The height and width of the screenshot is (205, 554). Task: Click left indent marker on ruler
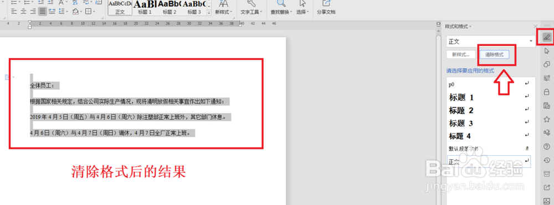pyautogui.click(x=30, y=26)
